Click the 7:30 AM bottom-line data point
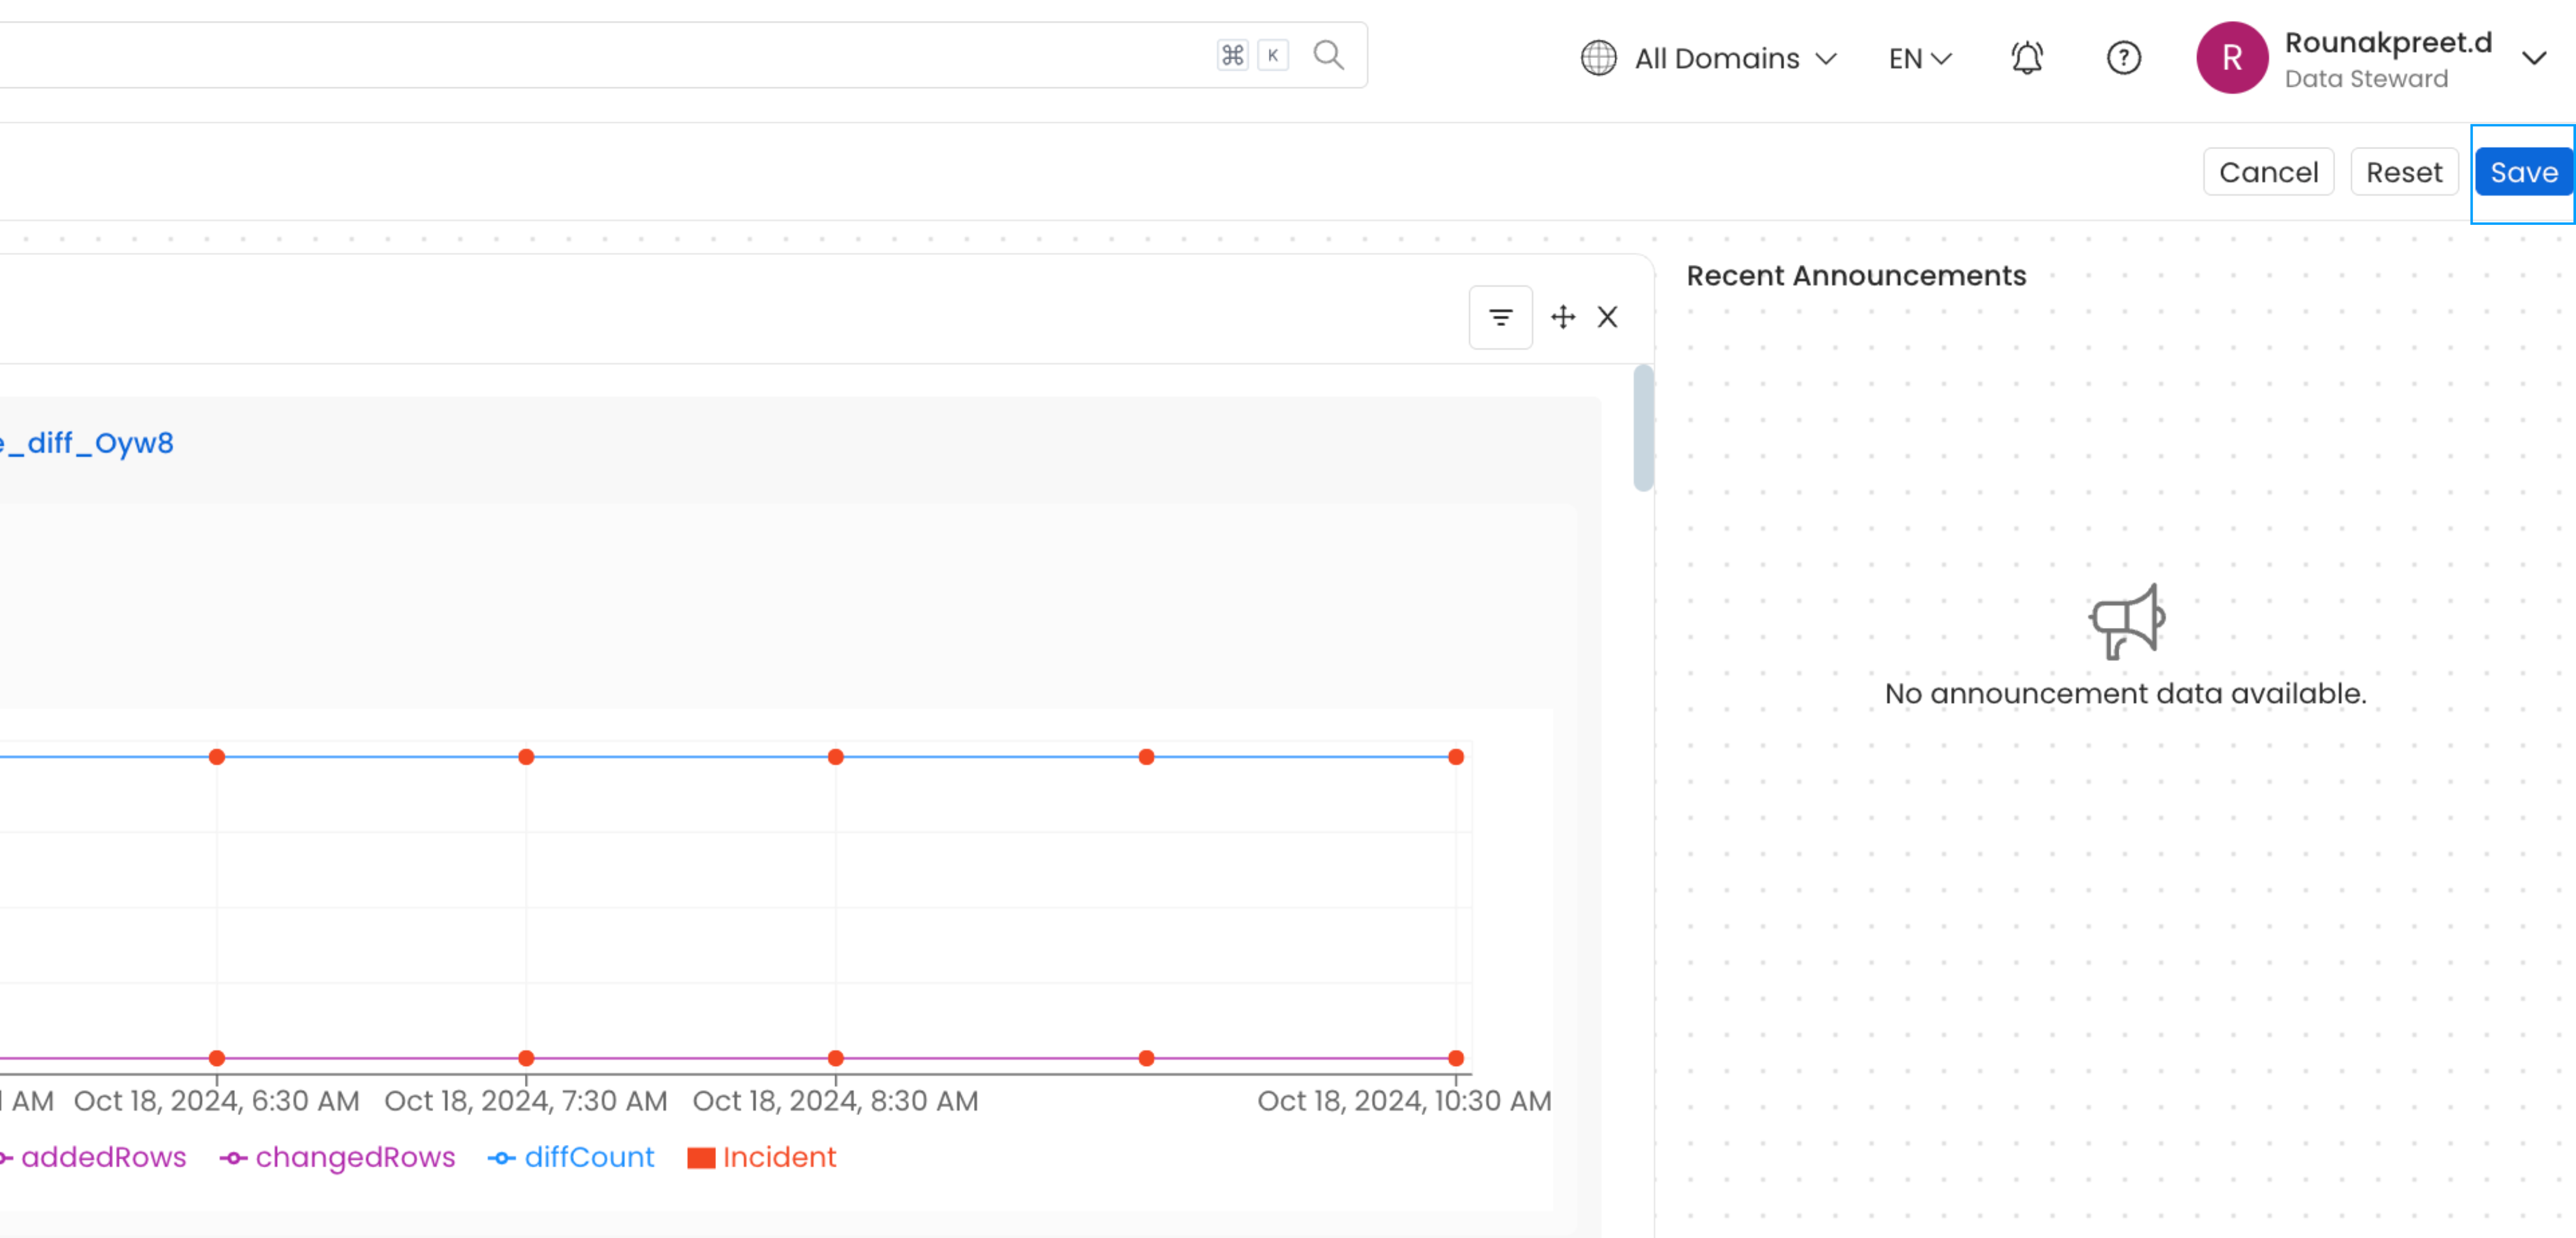This screenshot has height=1238, width=2576. (x=526, y=1058)
